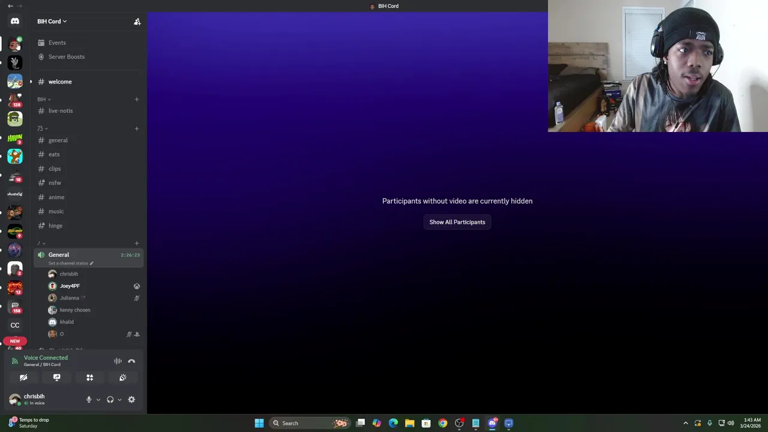The width and height of the screenshot is (768, 432).
Task: Open the live-notis channel
Action: point(61,111)
